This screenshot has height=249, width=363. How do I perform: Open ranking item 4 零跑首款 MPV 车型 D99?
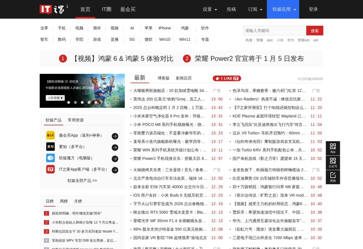point(84,240)
